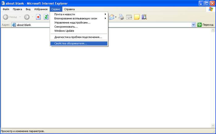
Task: Click the Print printer icon in toolbar
Action: [x=121, y=17]
